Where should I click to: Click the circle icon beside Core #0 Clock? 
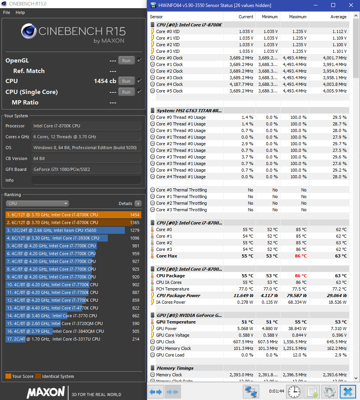(x=153, y=58)
